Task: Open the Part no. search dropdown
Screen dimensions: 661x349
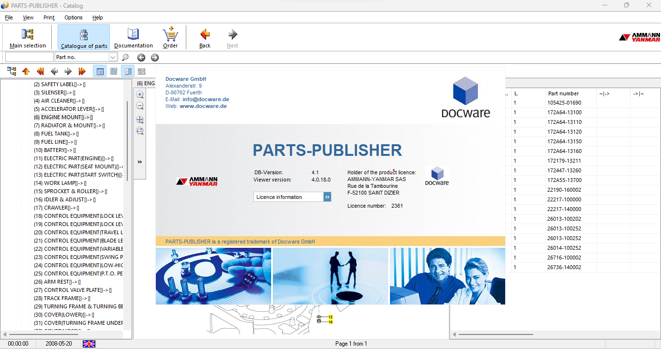Action: coord(113,58)
